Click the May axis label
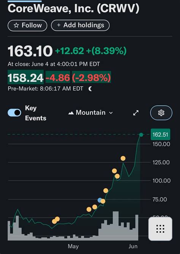 tap(73, 246)
